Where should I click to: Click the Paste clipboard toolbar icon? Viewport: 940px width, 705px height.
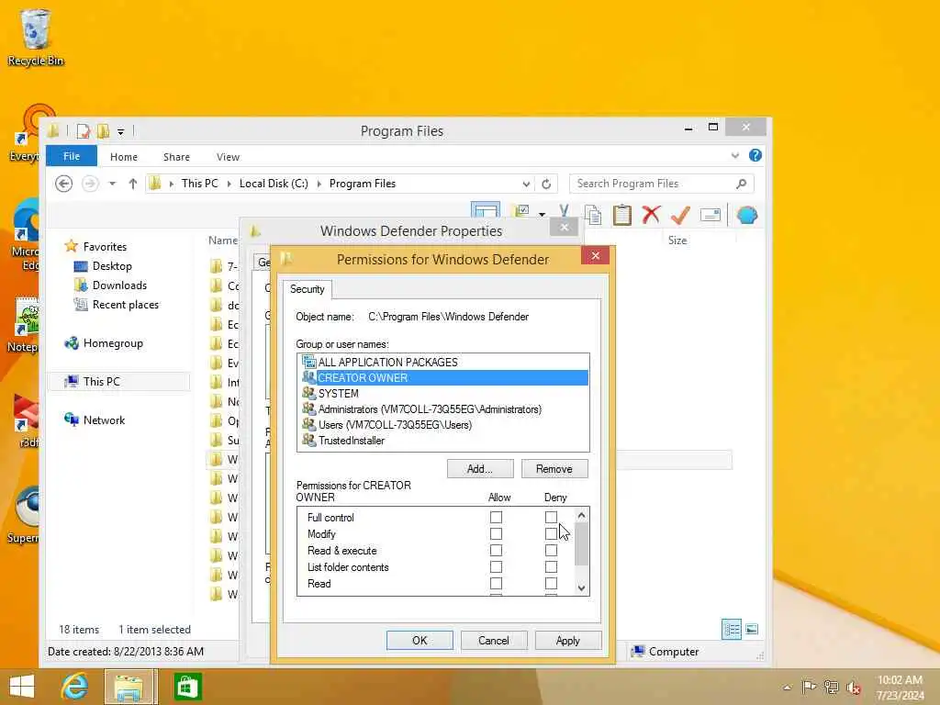622,215
